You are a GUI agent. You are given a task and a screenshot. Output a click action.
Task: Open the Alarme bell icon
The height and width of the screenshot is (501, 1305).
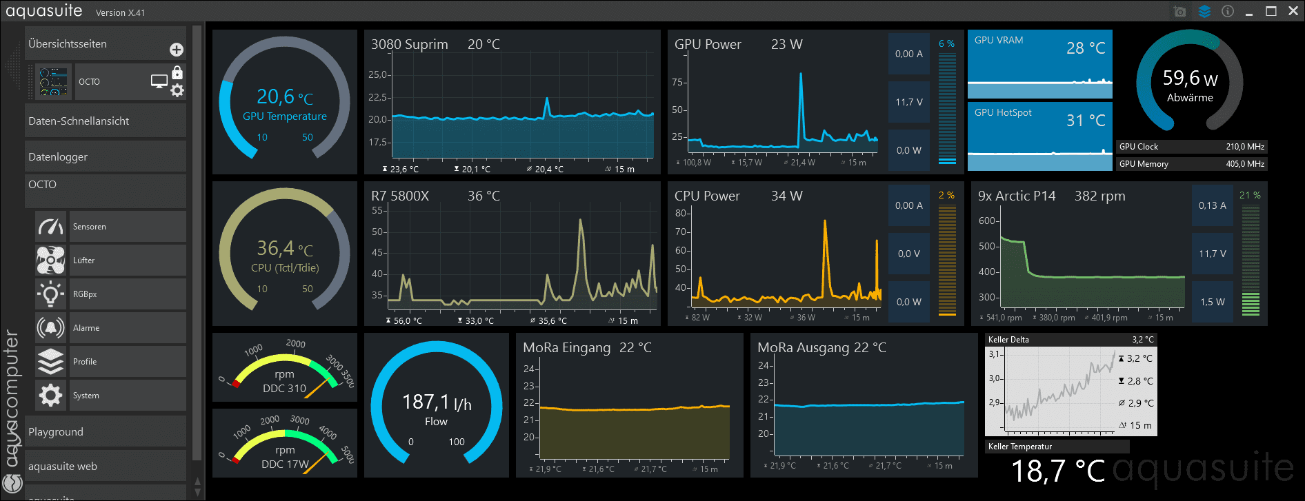[x=50, y=327]
